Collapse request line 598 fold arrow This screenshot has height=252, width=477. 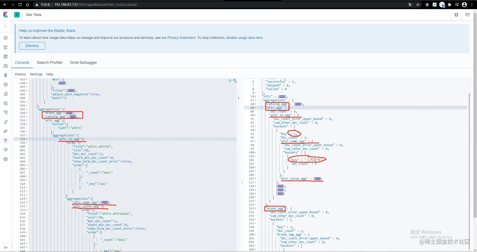click(x=27, y=139)
